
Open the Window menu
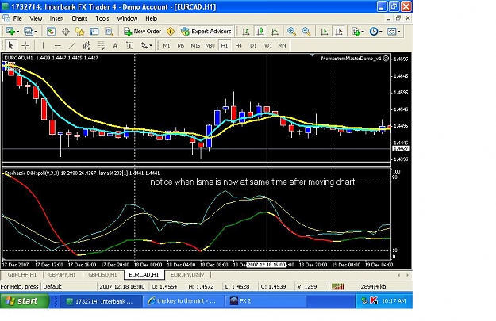click(127, 18)
